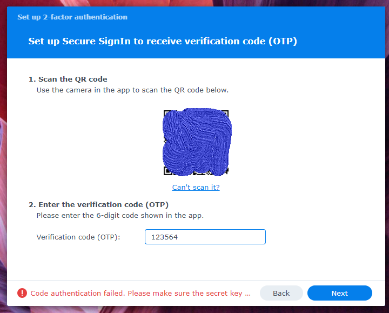Click the "Verification code (OTP):" field label
The width and height of the screenshot is (389, 313).
click(x=78, y=237)
